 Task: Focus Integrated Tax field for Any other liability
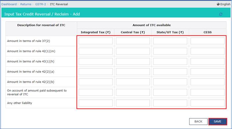[96, 103]
